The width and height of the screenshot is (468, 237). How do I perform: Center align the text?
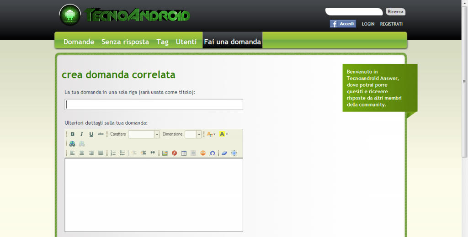(x=82, y=153)
